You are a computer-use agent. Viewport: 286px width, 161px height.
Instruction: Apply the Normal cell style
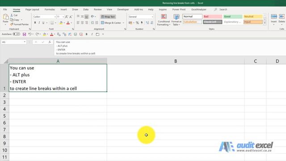coord(192,17)
